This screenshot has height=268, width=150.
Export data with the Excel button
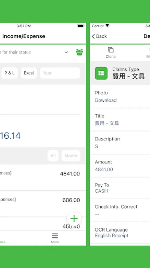click(x=29, y=73)
